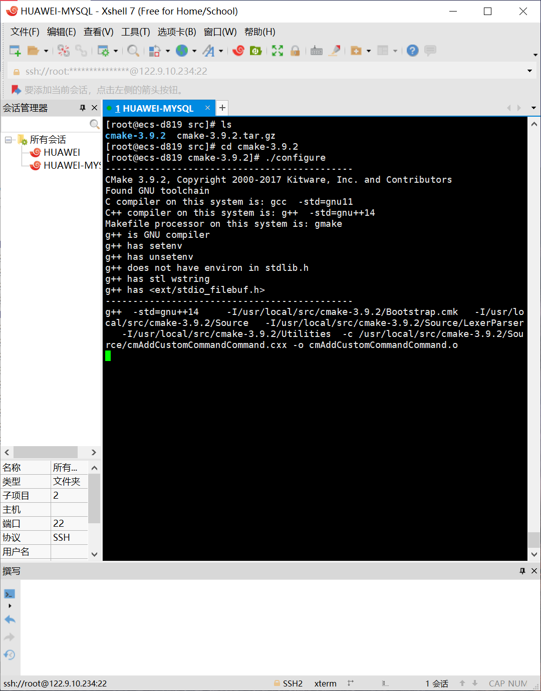Click session tree horizontal scroll right arrow
This screenshot has width=541, height=691.
pos(94,452)
